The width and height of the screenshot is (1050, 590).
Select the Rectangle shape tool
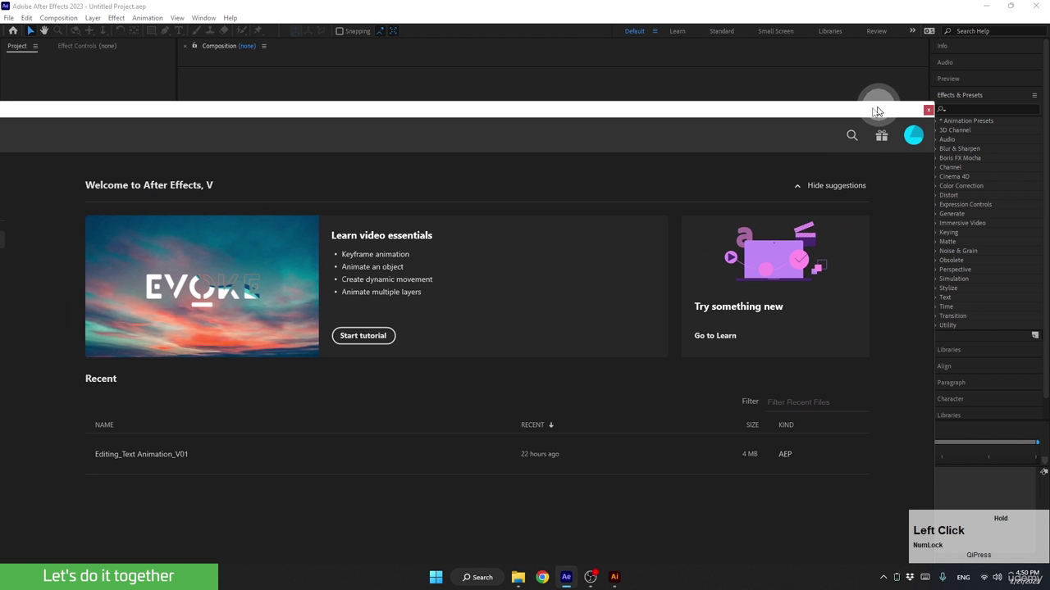(151, 30)
